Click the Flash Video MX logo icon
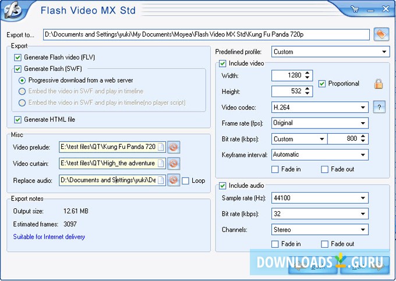The width and height of the screenshot is (396, 281). [x=12, y=10]
